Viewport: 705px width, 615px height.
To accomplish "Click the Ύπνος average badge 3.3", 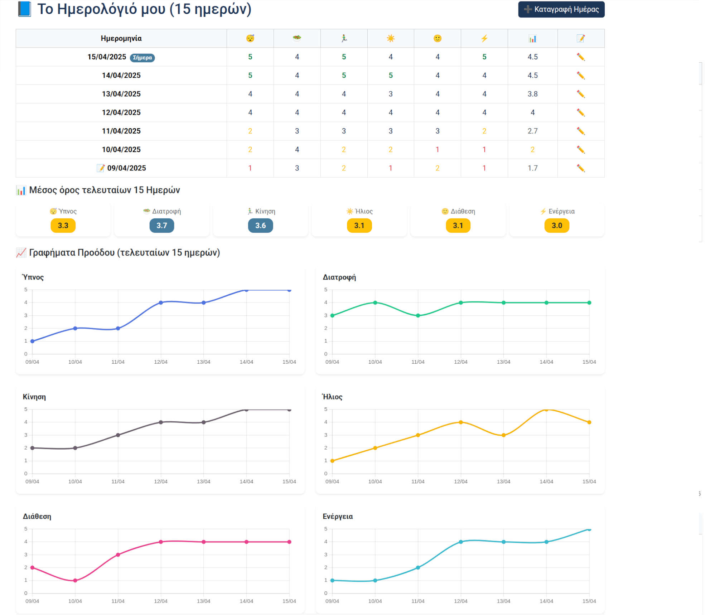I will tap(63, 226).
